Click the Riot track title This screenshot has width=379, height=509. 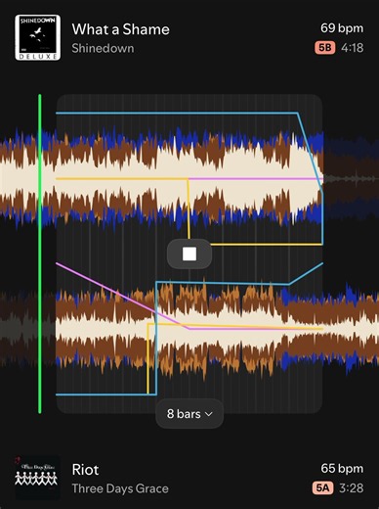click(x=85, y=470)
